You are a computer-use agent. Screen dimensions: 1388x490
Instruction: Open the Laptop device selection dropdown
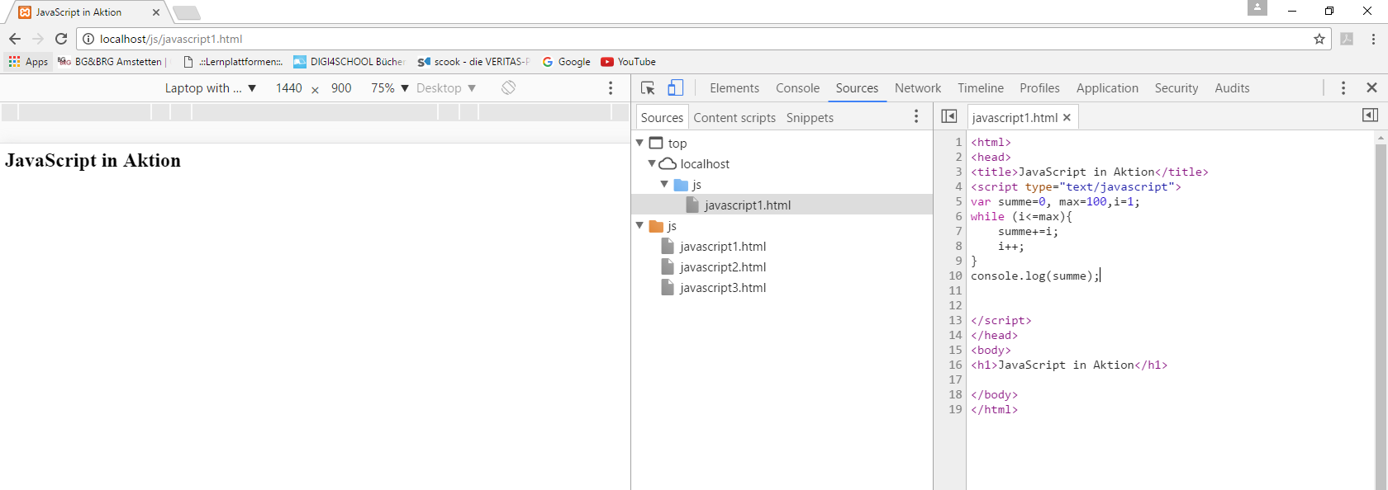point(210,88)
